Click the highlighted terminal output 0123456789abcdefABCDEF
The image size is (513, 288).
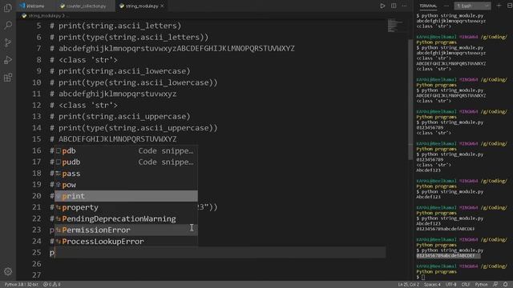click(446, 256)
